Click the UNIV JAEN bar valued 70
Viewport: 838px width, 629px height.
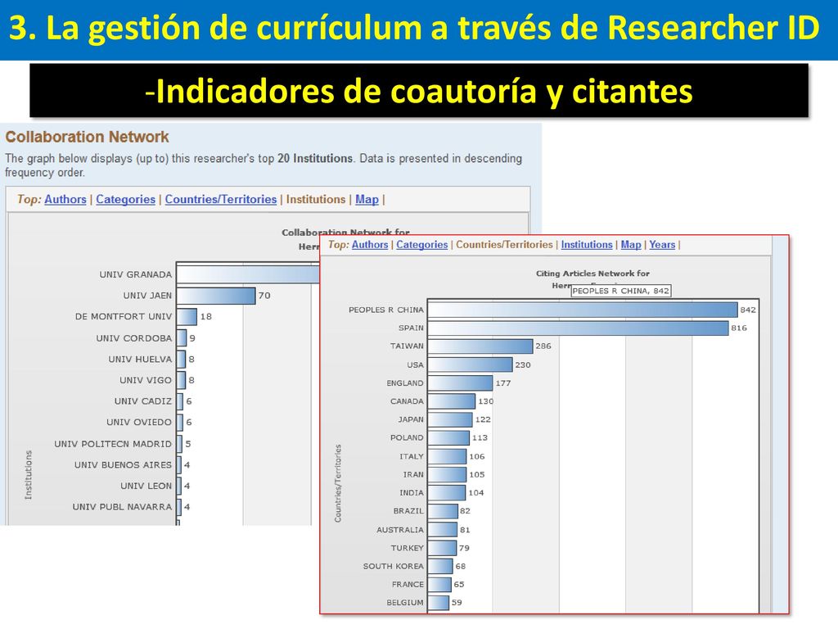click(x=216, y=296)
